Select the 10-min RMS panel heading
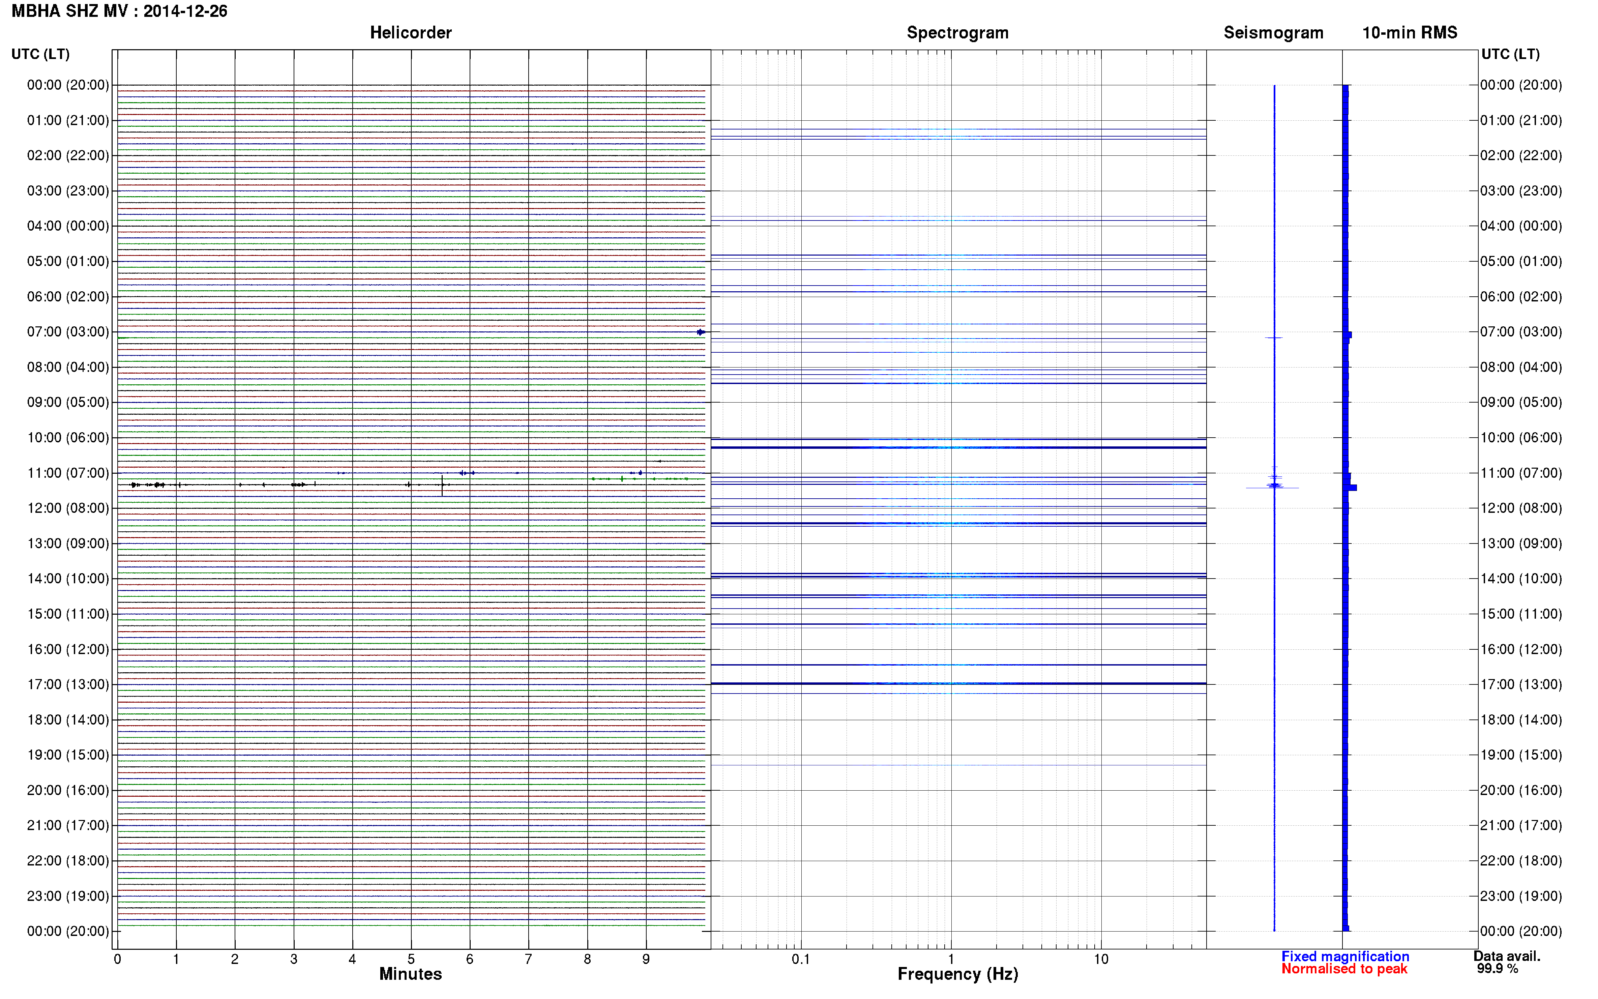1598x999 pixels. pos(1410,33)
